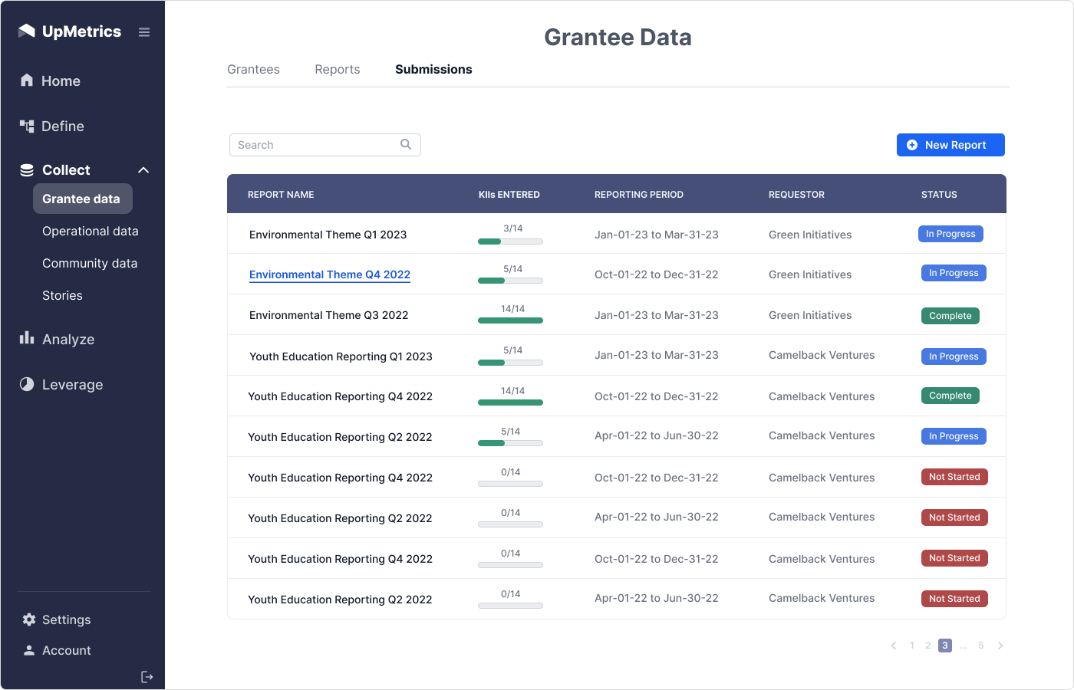This screenshot has width=1074, height=690.
Task: Click the New Report button
Action: click(950, 145)
